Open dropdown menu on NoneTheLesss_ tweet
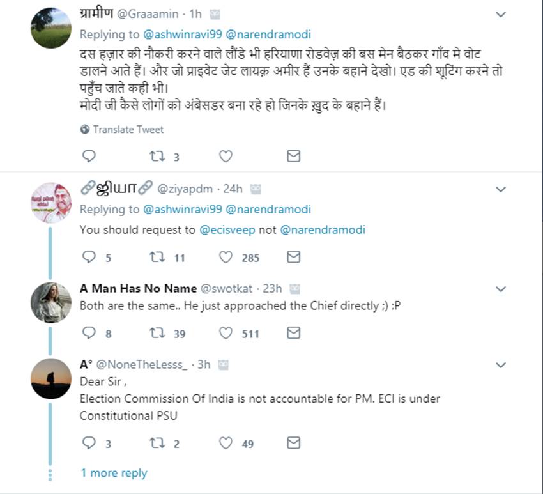This screenshot has width=543, height=494. click(x=501, y=365)
